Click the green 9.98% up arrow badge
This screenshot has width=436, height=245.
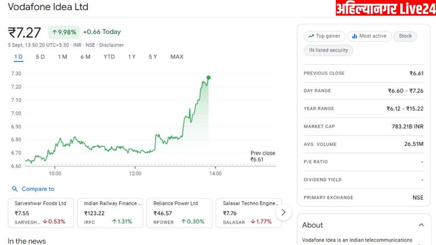63,32
